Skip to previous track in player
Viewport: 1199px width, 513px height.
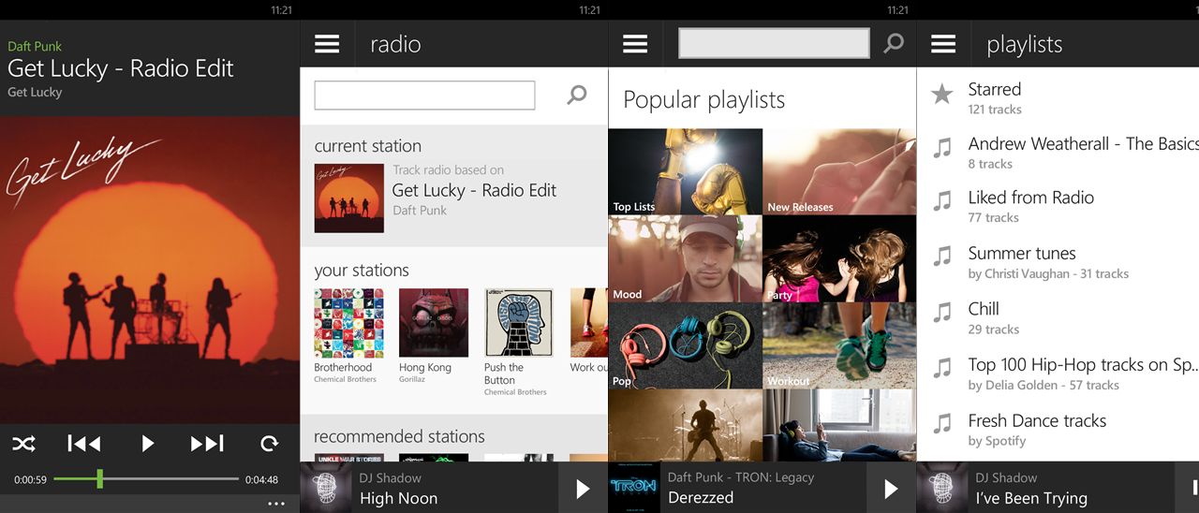tap(84, 444)
